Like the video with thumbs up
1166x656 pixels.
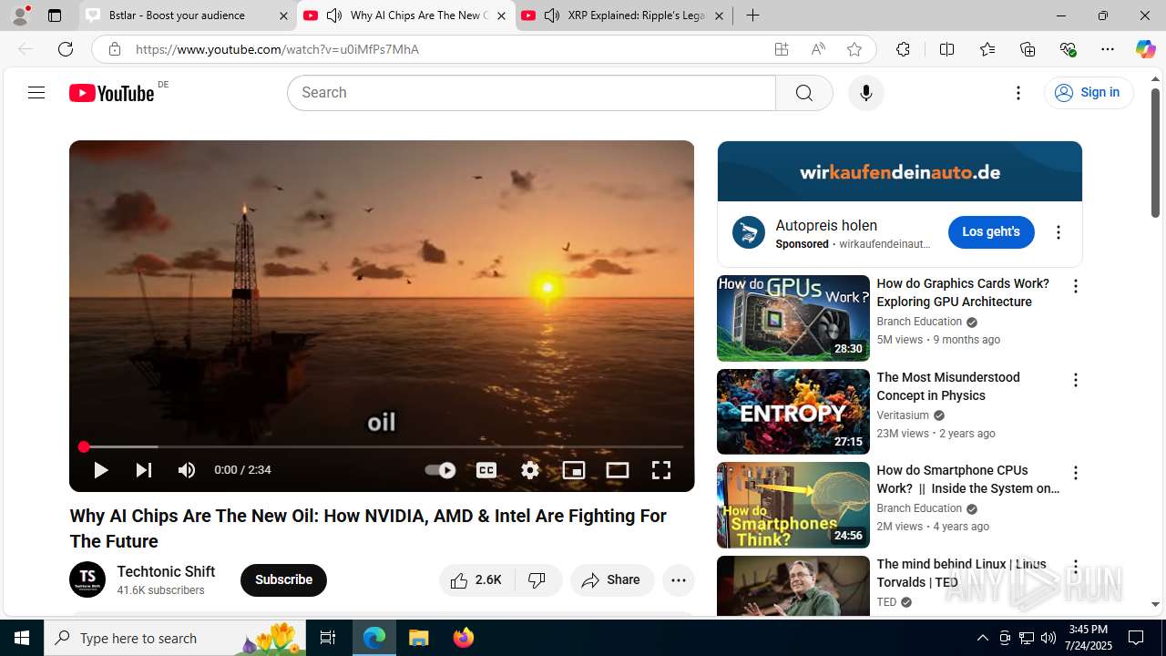click(x=477, y=579)
